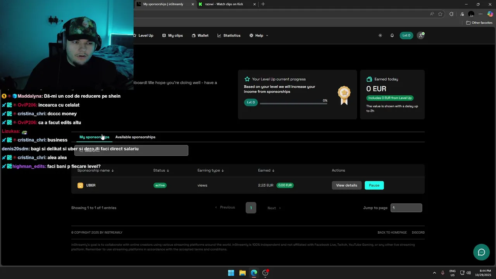496x279 pixels.
Task: Open the user profile avatar icon
Action: tap(420, 35)
